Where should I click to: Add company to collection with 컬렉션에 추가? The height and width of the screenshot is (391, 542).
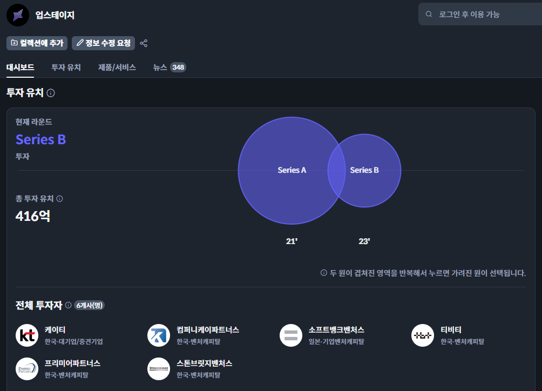point(37,43)
